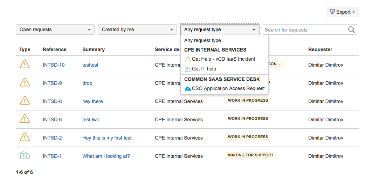Open the Open requests filter dropdown
The height and width of the screenshot is (182, 373).
coord(55,29)
